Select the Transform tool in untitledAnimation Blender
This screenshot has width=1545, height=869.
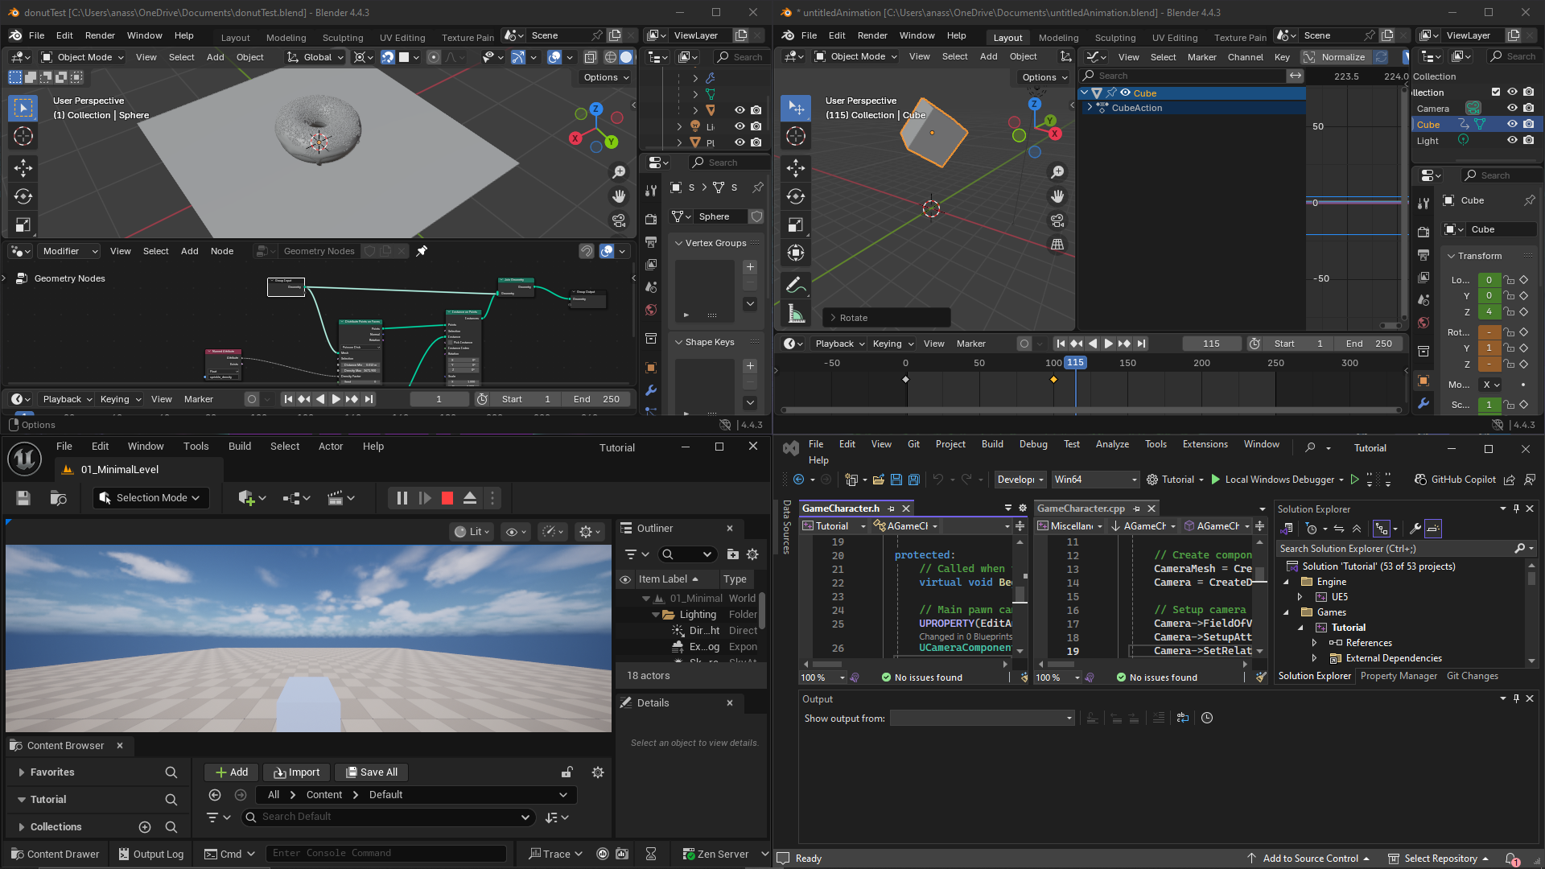point(795,253)
